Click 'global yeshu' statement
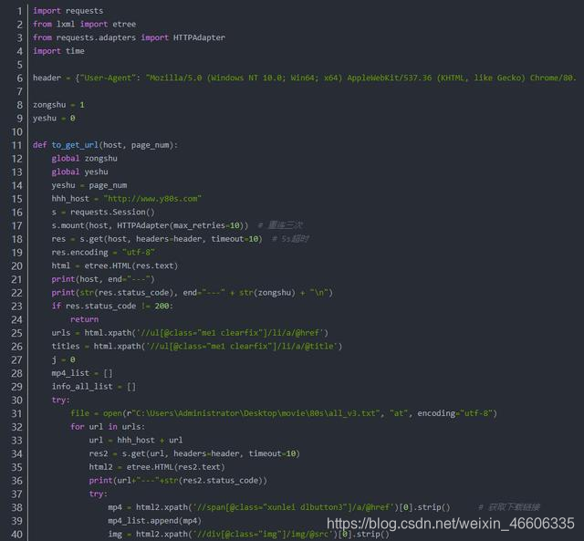The height and width of the screenshot is (541, 584). pyautogui.click(x=79, y=172)
